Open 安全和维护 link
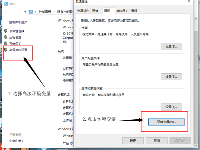 17,141
